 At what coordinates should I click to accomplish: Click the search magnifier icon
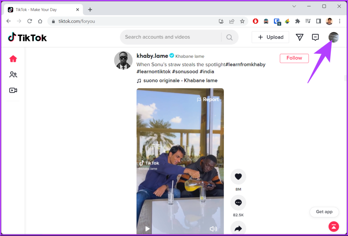click(229, 37)
